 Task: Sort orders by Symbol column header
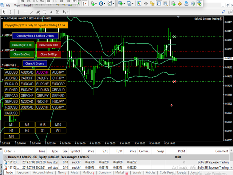click(75, 151)
